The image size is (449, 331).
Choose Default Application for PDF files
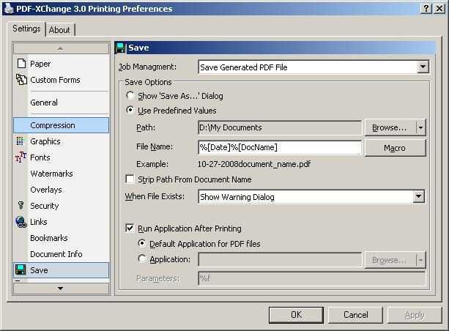[142, 243]
